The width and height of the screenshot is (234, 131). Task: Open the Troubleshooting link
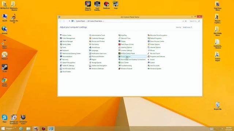(126, 65)
